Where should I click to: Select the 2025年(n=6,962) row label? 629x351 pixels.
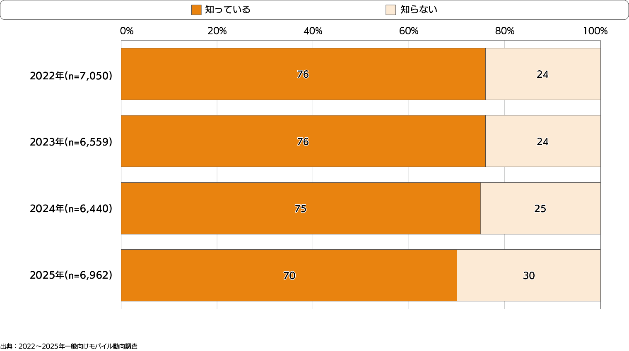71,275
